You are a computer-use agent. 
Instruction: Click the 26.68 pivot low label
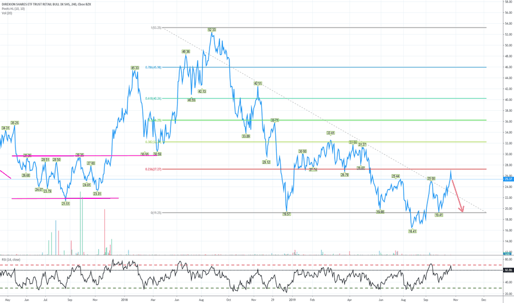coord(26,175)
